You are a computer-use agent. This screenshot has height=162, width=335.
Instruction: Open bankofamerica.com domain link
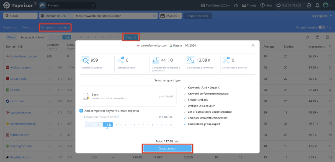23,56
